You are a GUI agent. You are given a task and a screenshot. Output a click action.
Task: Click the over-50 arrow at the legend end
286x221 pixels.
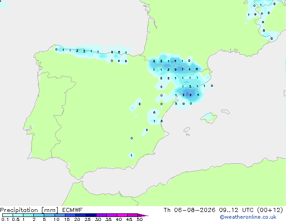coord(143,215)
